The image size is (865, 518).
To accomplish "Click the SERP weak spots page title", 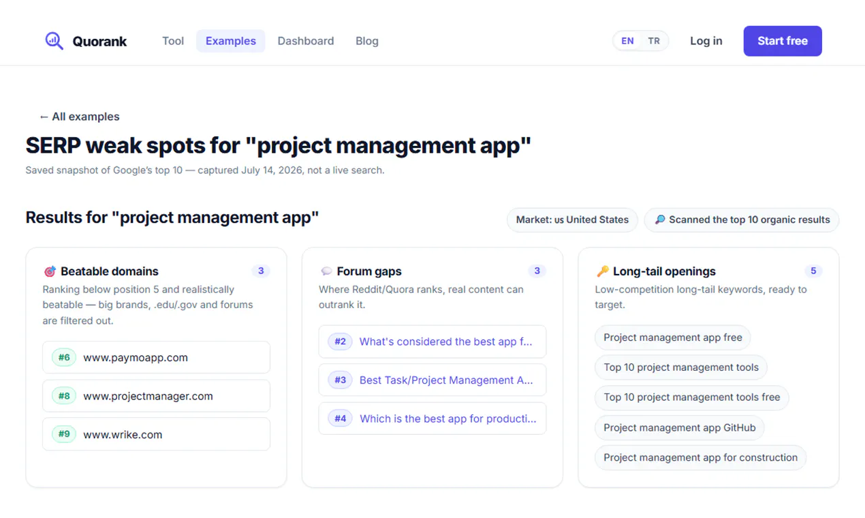I will 278,145.
